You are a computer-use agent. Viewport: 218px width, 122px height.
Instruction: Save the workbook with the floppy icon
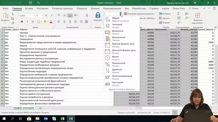click(30, 3)
